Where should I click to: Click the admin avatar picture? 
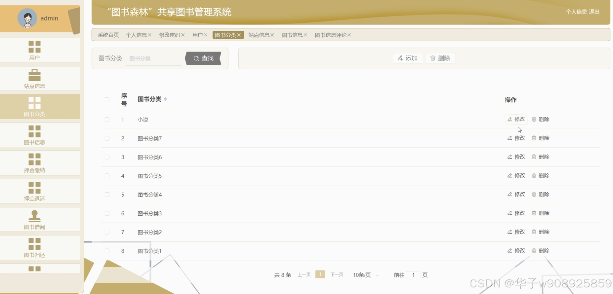tap(27, 18)
